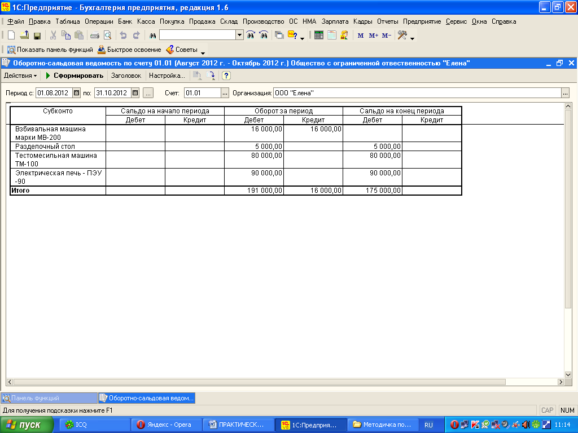This screenshot has width=578, height=433.
Task: Open the Calendar icon
Action: click(x=332, y=36)
